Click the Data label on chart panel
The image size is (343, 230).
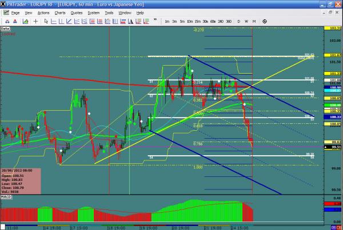(x=5, y=27)
